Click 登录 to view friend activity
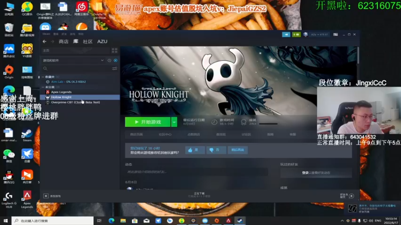The image size is (401, 225). click(305, 172)
